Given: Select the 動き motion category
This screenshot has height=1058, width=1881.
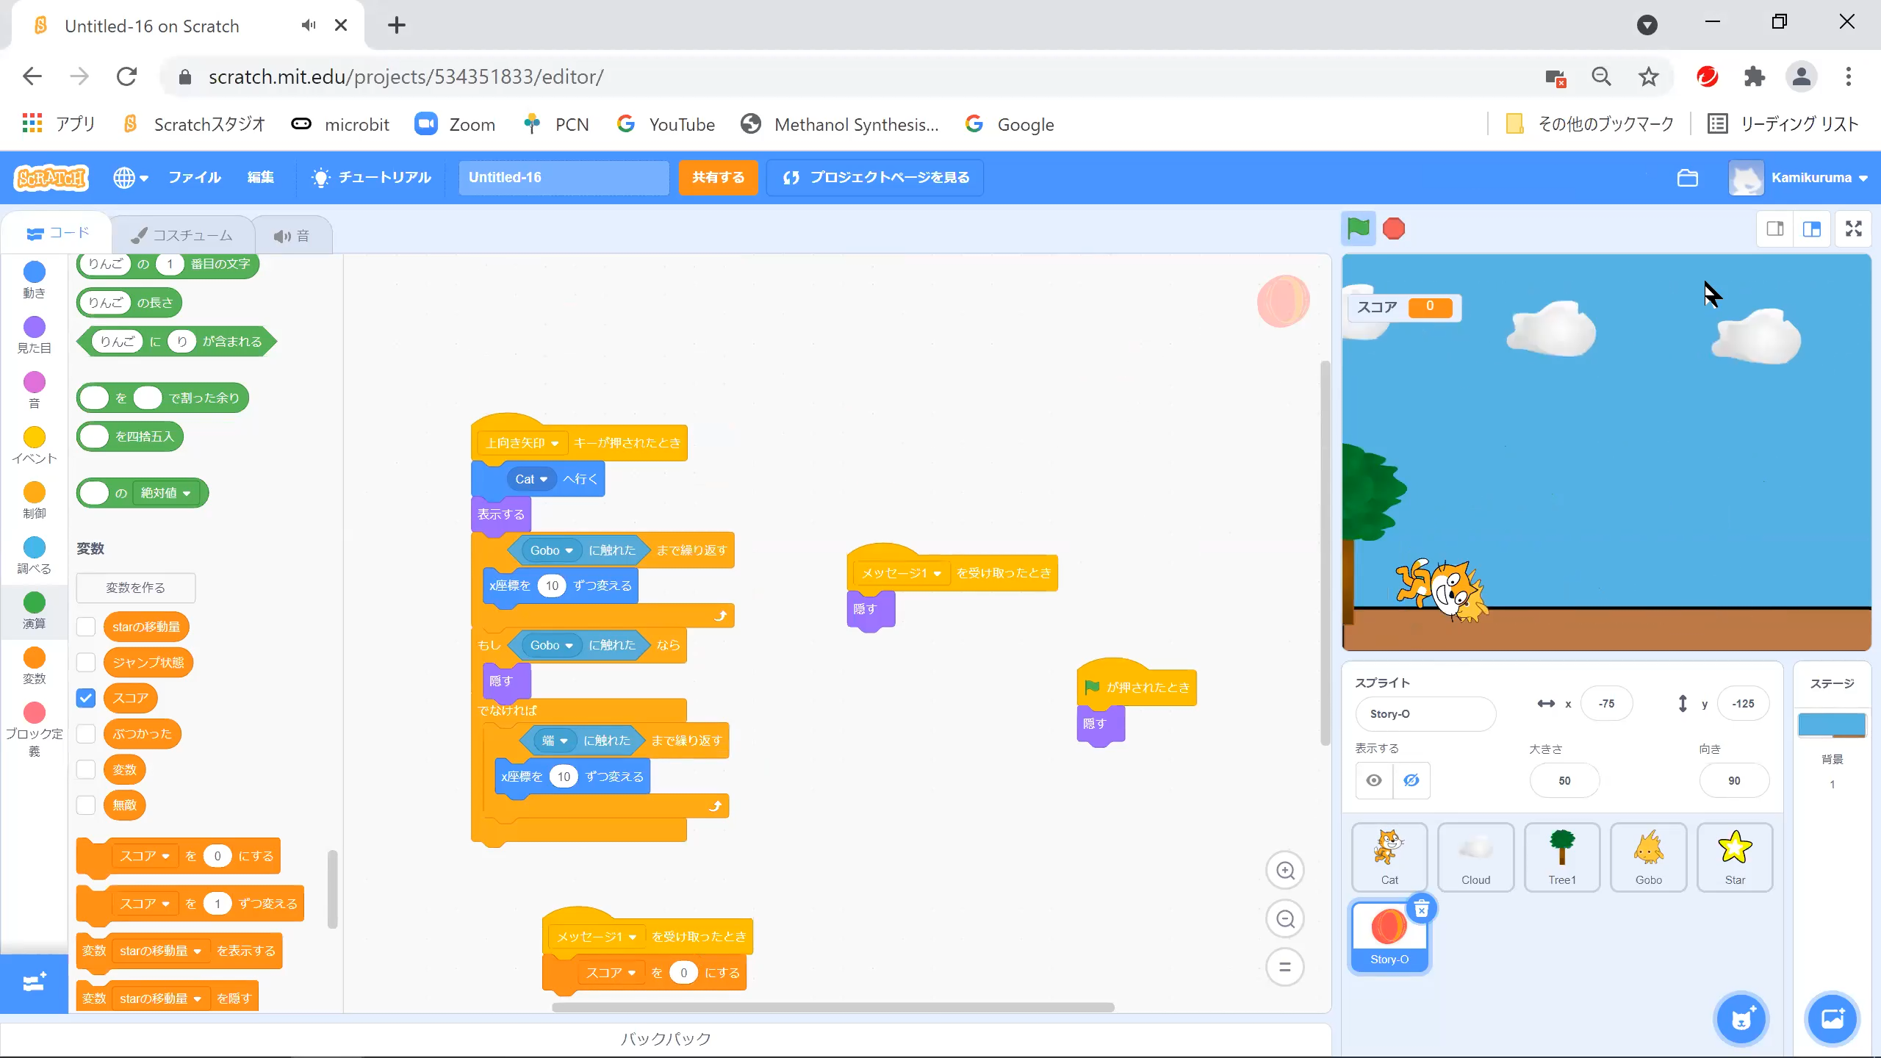Looking at the screenshot, I should coord(34,281).
